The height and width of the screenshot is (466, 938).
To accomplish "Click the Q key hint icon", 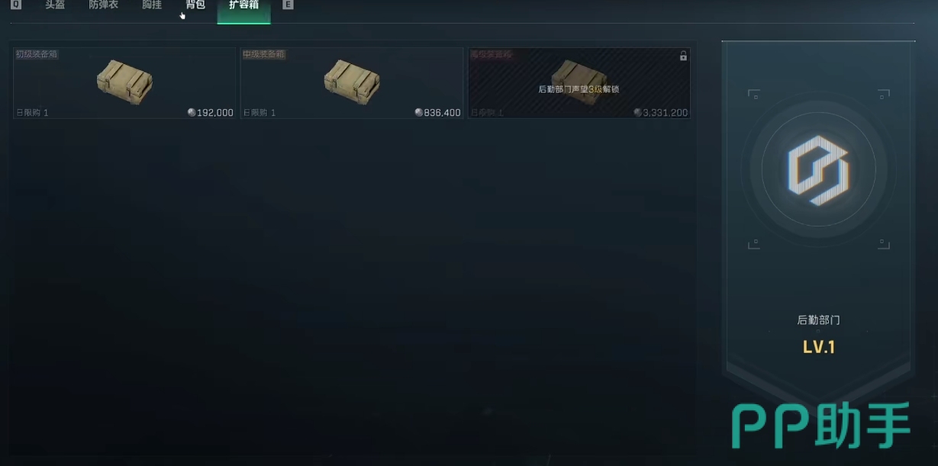I will point(16,5).
